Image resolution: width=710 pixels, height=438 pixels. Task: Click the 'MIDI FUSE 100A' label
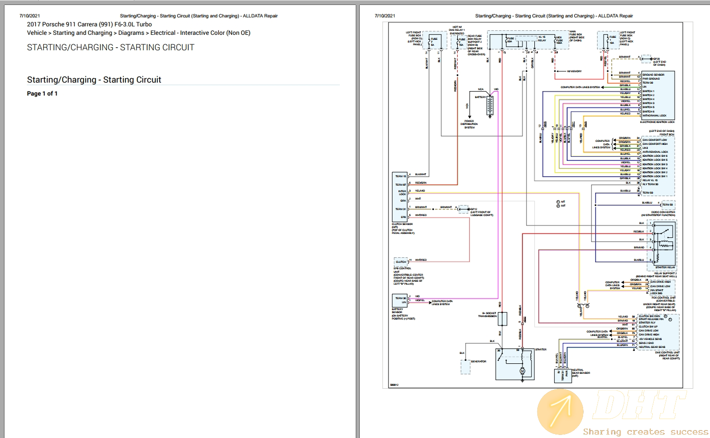coord(559,40)
